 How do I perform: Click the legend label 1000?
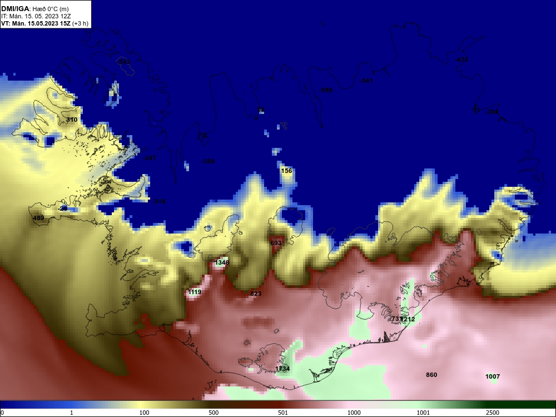[x=354, y=413]
